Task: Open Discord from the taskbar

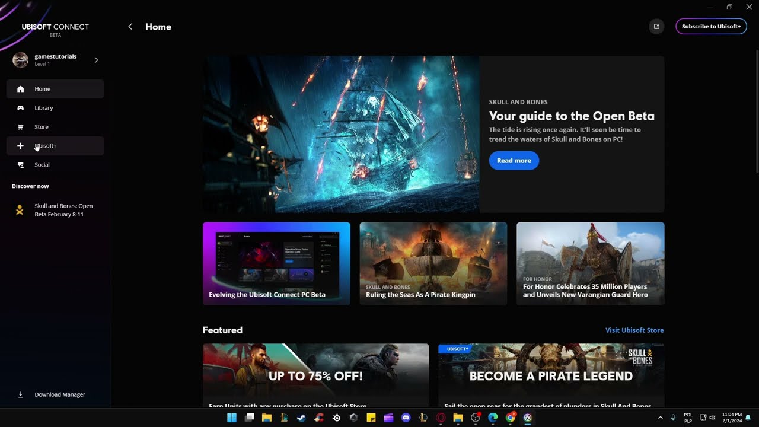Action: 406,418
